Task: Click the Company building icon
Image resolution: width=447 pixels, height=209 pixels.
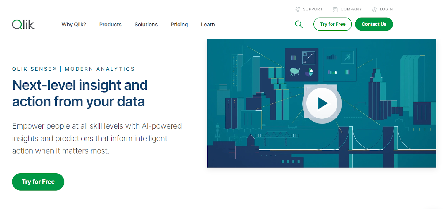Action: pyautogui.click(x=335, y=9)
